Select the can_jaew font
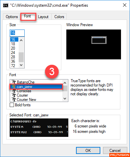Screen dimensions: 130x157 click(x=36, y=87)
